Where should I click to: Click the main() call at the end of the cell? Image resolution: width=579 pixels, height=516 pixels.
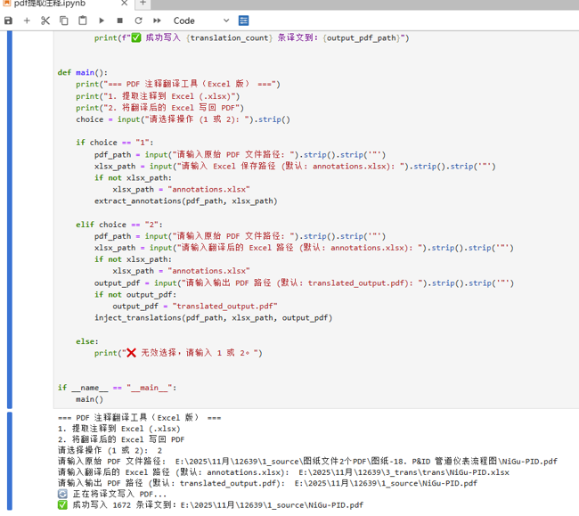(x=89, y=399)
